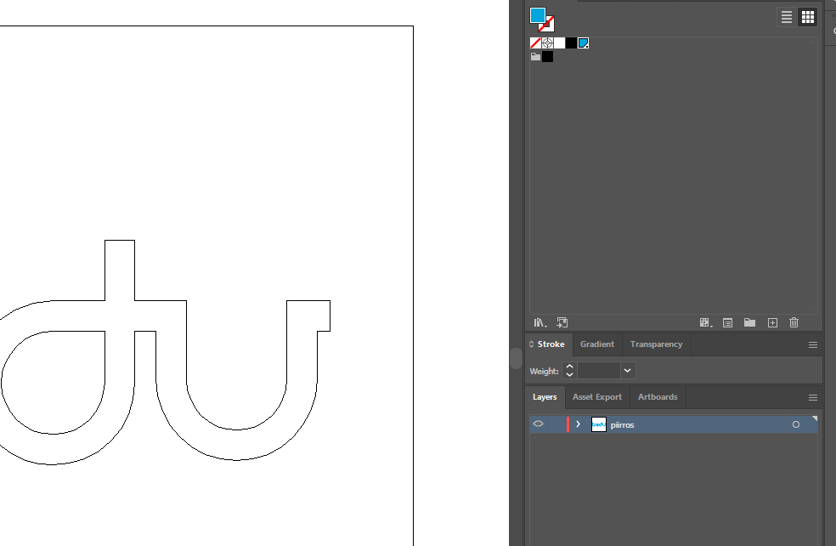Click the piirros layer target circle

[x=795, y=424]
